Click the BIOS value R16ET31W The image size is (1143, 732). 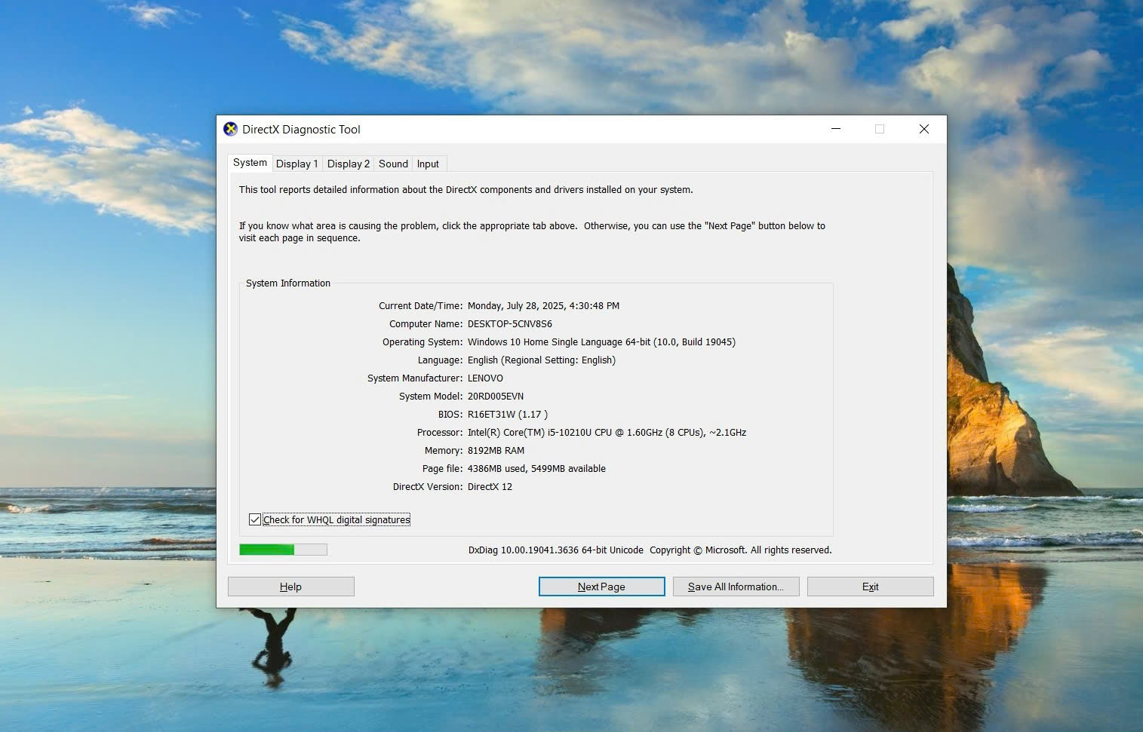[508, 415]
